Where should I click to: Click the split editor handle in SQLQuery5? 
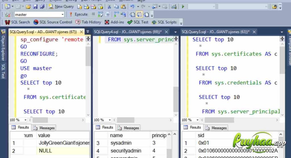[x=88, y=39]
